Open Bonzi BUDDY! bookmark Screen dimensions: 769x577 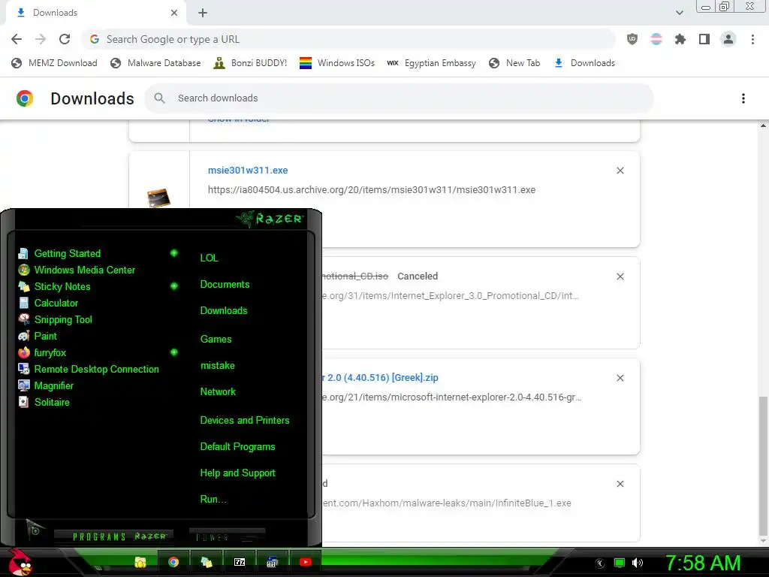point(251,63)
